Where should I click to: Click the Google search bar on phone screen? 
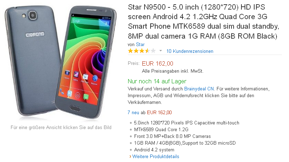(x=91, y=22)
